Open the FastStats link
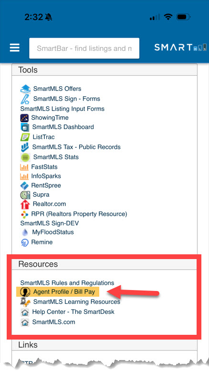 (44, 167)
